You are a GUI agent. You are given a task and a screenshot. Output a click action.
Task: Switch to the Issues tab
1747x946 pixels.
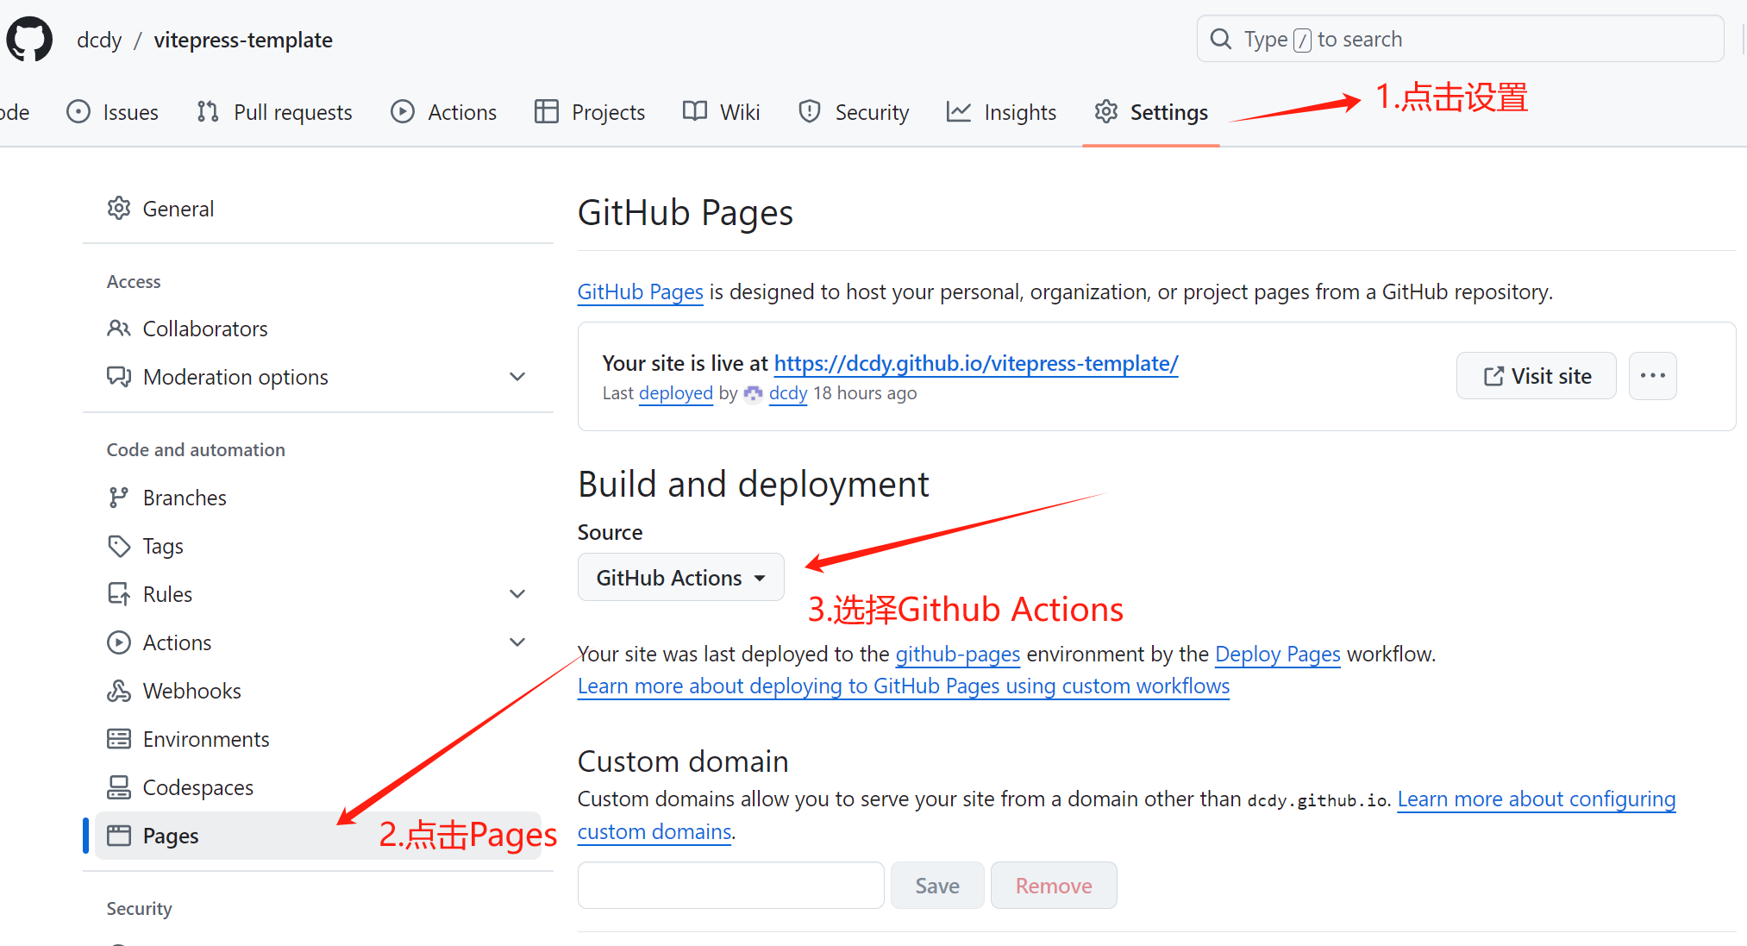coord(113,112)
